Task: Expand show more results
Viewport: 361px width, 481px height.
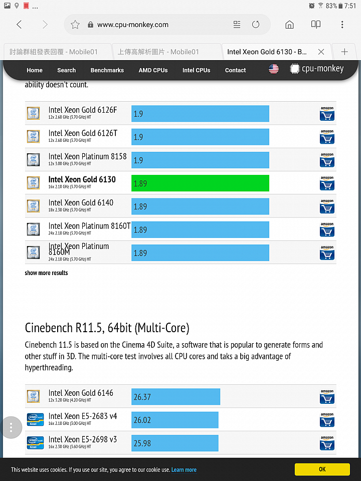Action: tap(46, 273)
